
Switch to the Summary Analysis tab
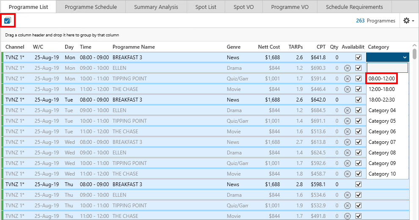point(156,7)
